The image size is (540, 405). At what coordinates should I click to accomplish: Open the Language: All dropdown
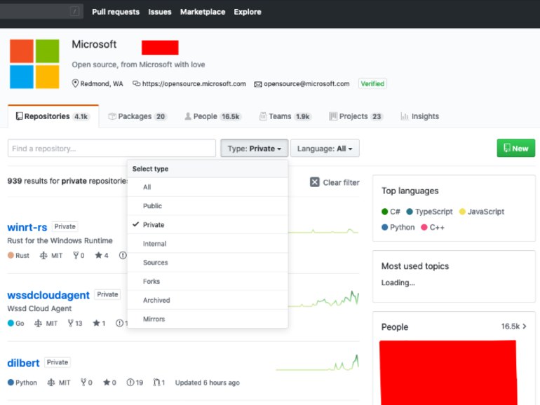pyautogui.click(x=325, y=149)
